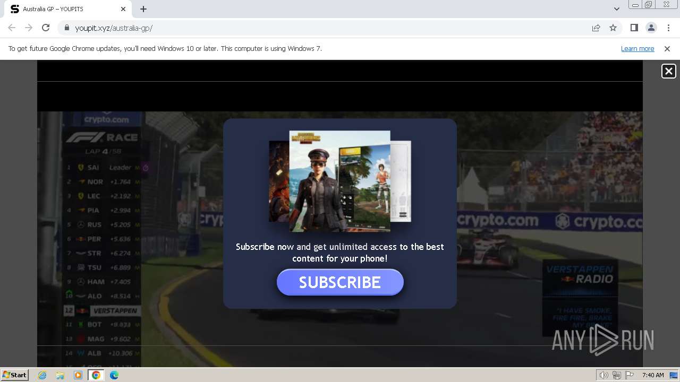This screenshot has height=382, width=680.
Task: Select the Australia GP – YOUPITS tab
Action: pos(68,9)
